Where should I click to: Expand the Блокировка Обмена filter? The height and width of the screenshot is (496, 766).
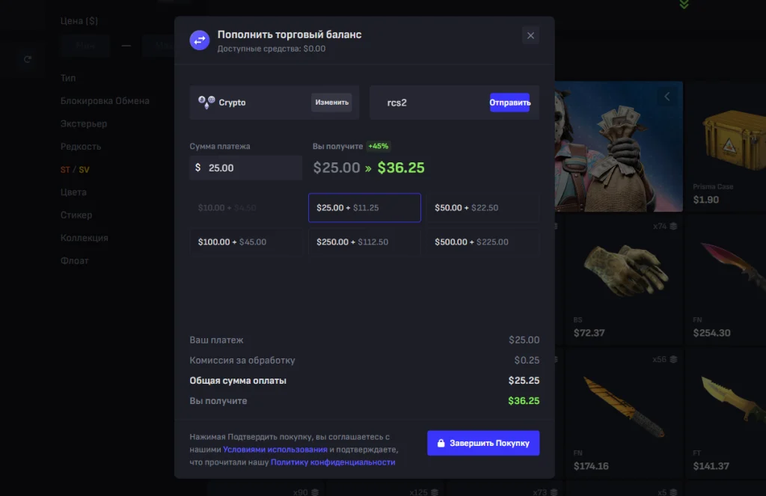tap(105, 101)
